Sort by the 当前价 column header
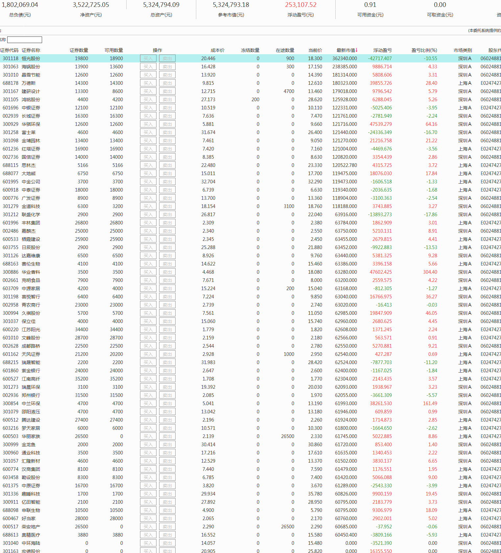This screenshot has width=501, height=553. click(315, 50)
